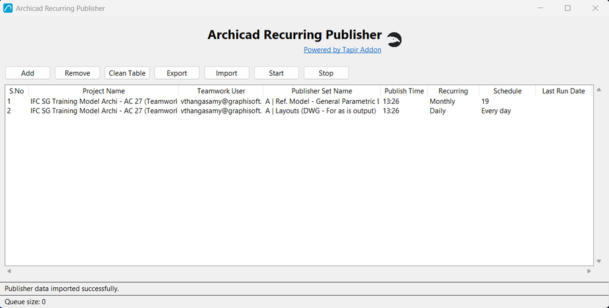This screenshot has width=609, height=308.
Task: Select the project name in the Monthly row
Action: coord(104,101)
